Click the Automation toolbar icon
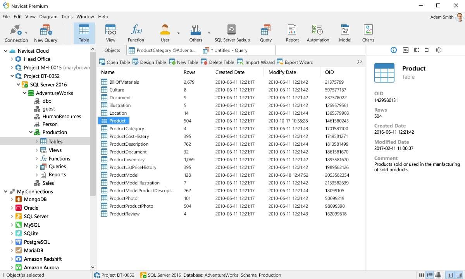Screen dimensions: 465x279 tap(318, 33)
